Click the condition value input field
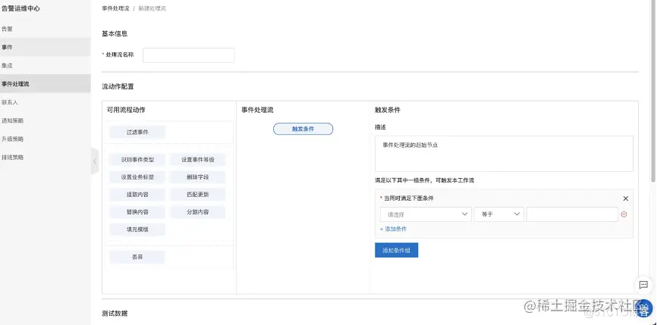The width and height of the screenshot is (657, 325). click(572, 214)
